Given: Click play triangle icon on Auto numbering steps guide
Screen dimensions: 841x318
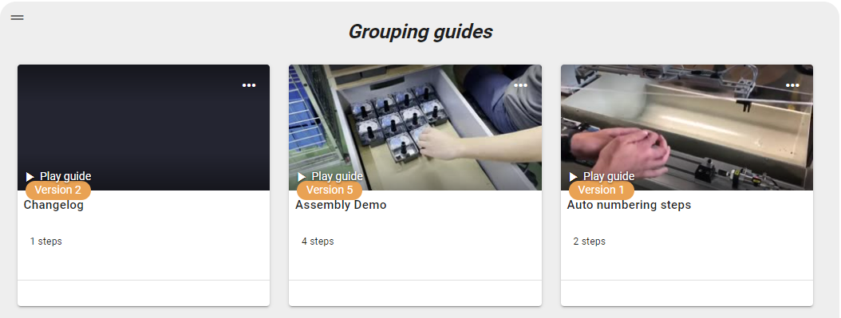Looking at the screenshot, I should pos(574,176).
